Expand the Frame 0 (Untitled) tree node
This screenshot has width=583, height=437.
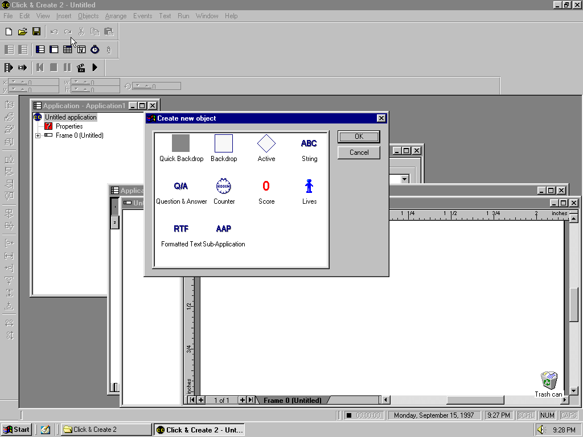(x=38, y=135)
